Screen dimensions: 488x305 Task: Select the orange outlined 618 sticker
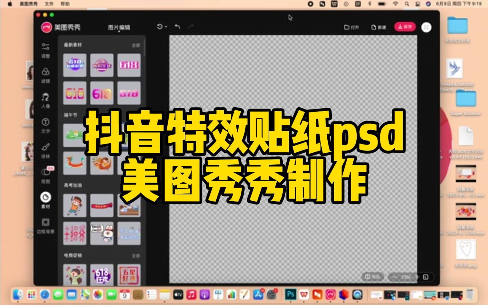[x=75, y=93]
